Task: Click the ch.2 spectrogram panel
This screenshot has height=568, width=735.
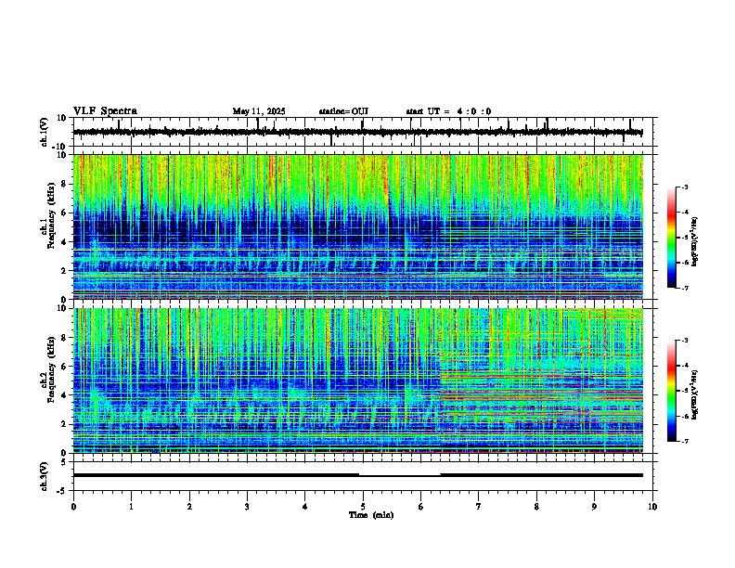Action: (358, 381)
